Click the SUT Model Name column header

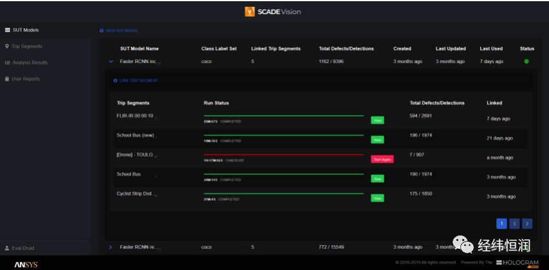pos(139,48)
